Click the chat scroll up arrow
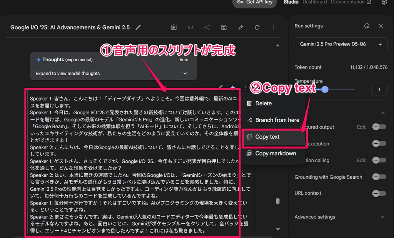The image size is (394, 238). (278, 45)
